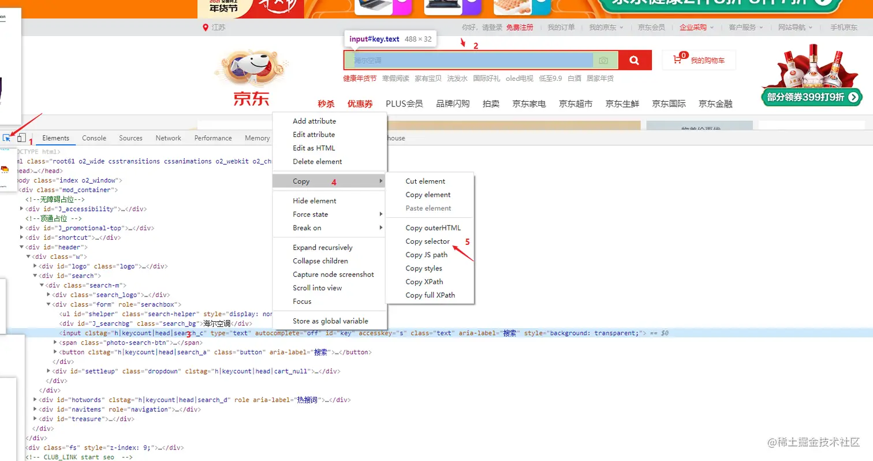
Task: Expand the treasure div node
Action: tap(35, 419)
